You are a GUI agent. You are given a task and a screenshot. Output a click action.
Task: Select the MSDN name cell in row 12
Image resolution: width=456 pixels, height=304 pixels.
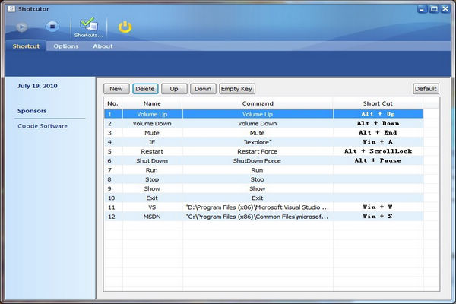pyautogui.click(x=152, y=217)
